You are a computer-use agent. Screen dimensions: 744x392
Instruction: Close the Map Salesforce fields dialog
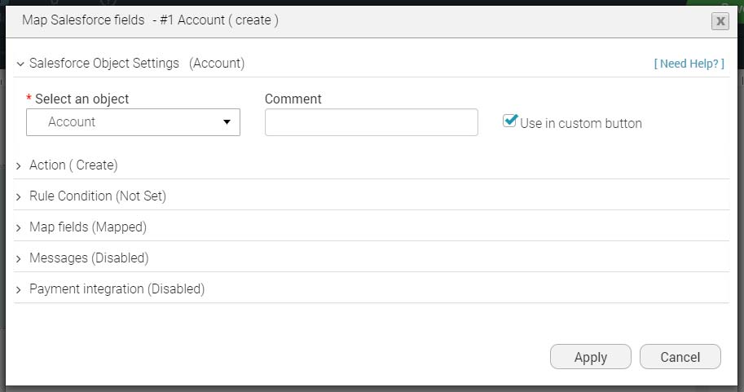tap(720, 22)
